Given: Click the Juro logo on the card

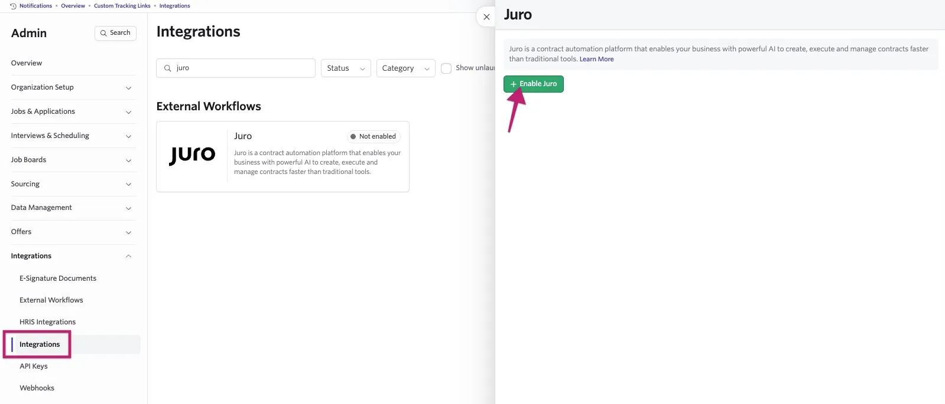Looking at the screenshot, I should point(192,155).
